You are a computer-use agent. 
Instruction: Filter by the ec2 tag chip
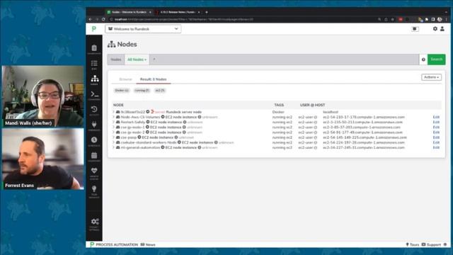tap(160, 91)
